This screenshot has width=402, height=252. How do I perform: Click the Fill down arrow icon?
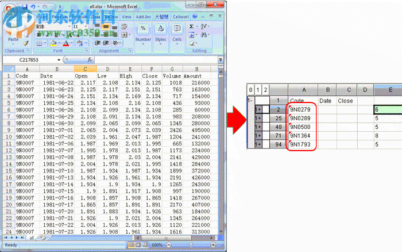pyautogui.click(x=191, y=34)
